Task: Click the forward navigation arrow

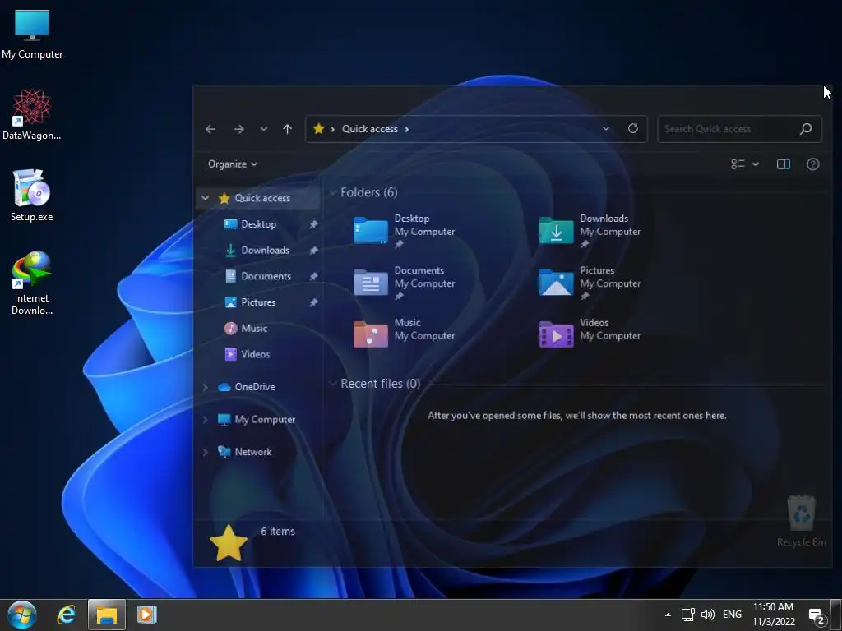Action: (x=238, y=129)
